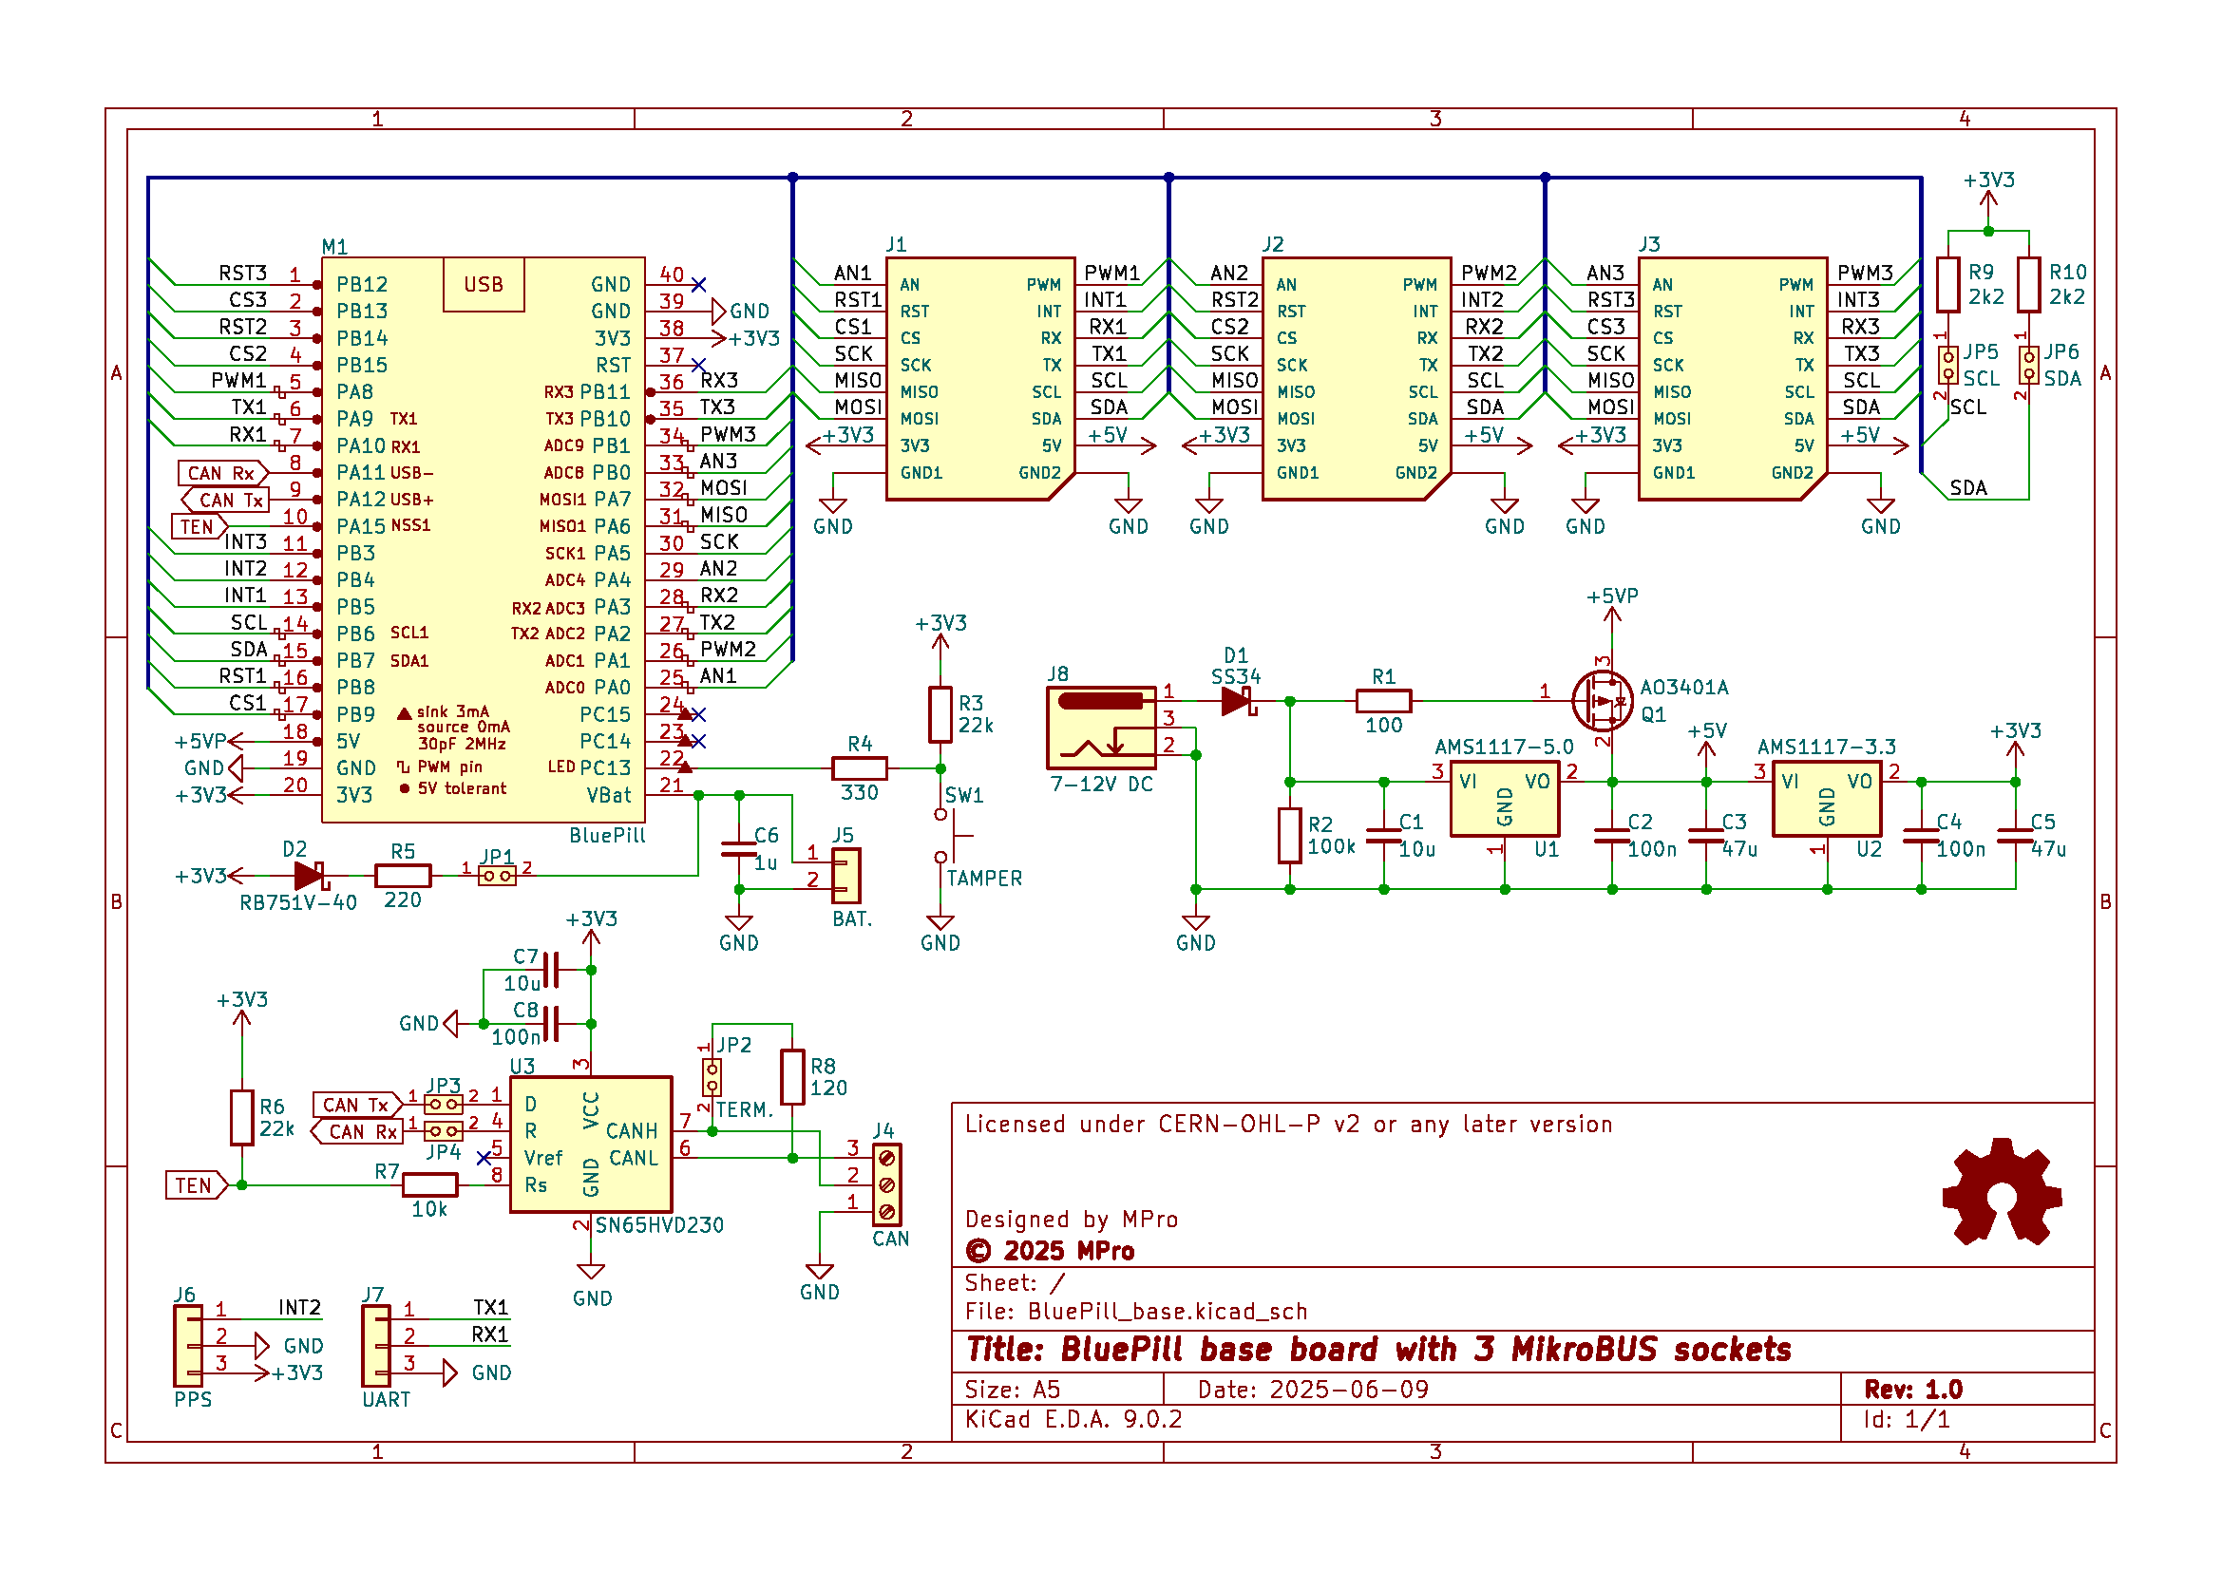Click the '7-12V DC' text under J8
This screenshot has width=2222, height=1571.
1101,785
